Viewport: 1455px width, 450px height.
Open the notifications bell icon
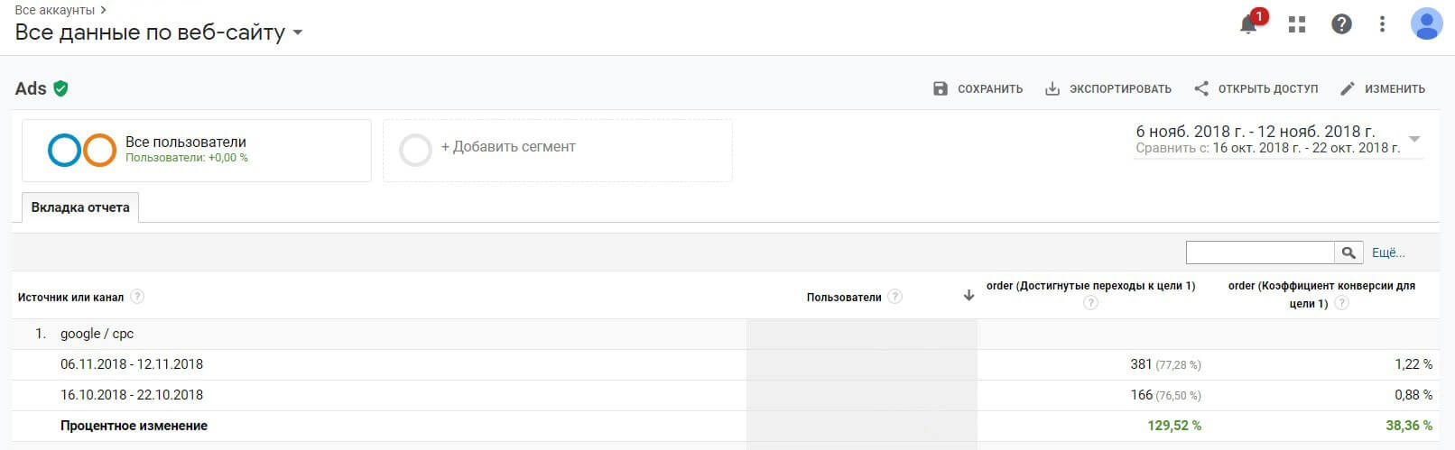[1249, 24]
